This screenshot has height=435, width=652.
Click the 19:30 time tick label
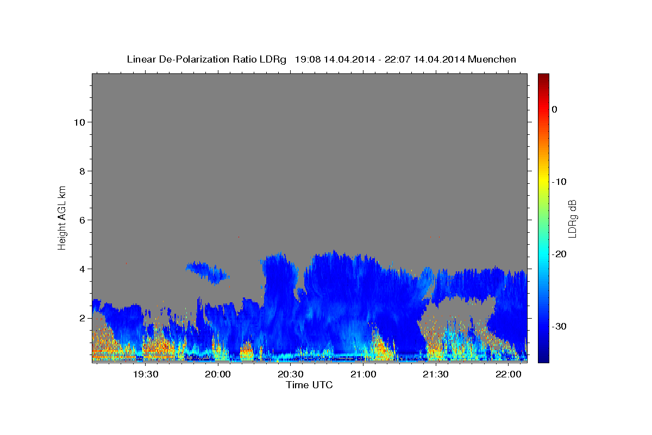click(x=146, y=374)
